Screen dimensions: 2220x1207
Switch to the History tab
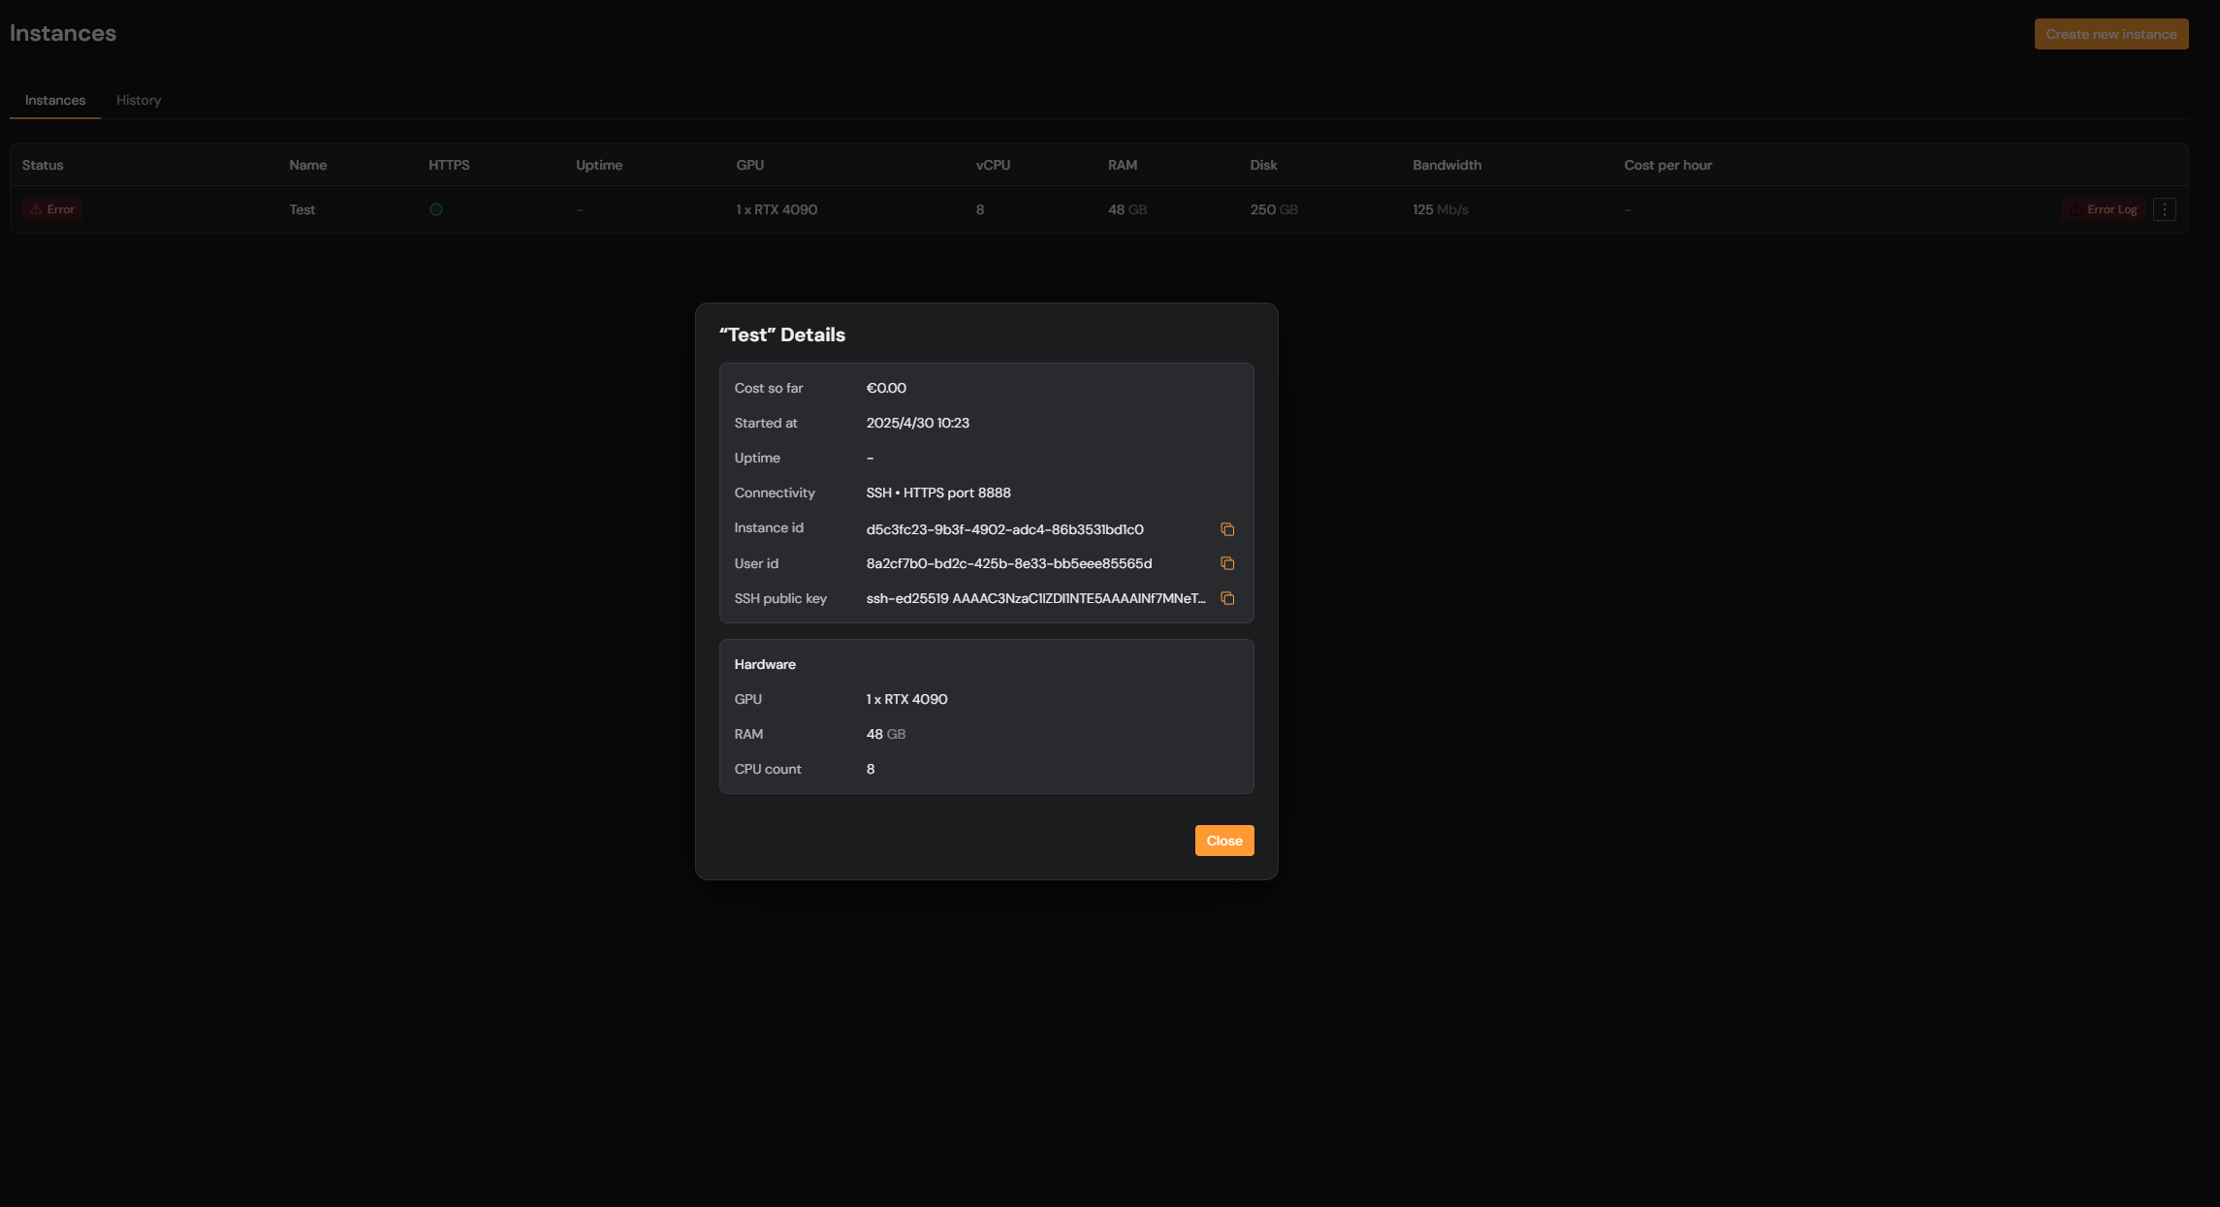(x=139, y=100)
